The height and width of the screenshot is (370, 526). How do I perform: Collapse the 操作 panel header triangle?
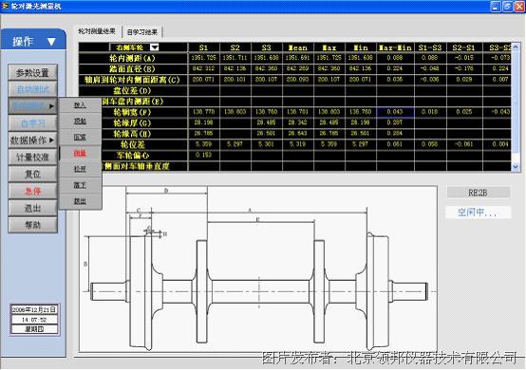(51, 42)
